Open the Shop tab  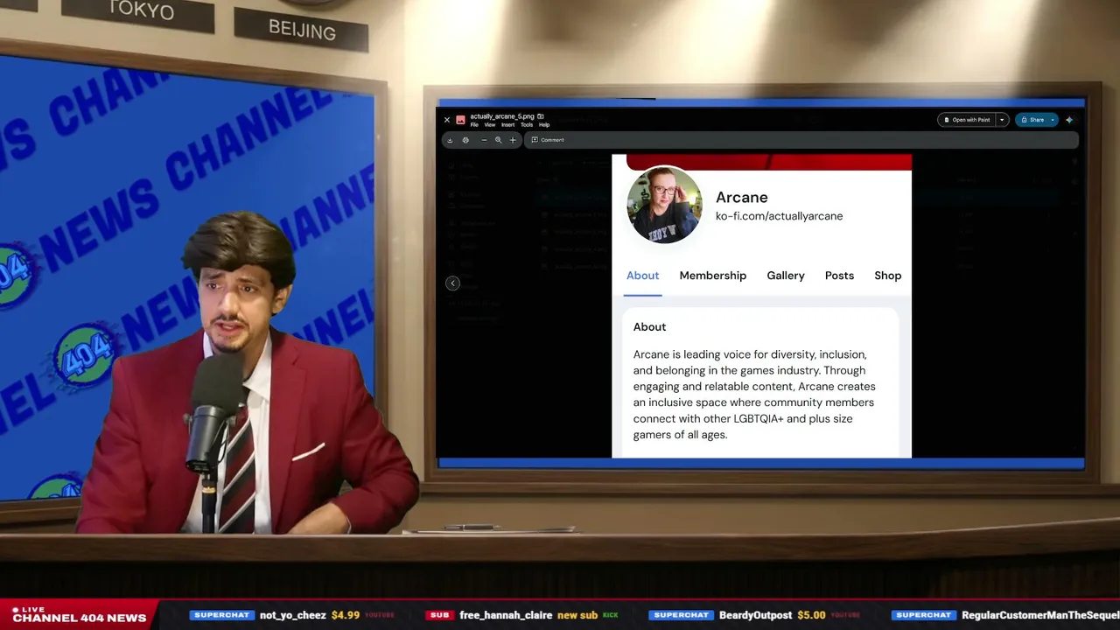point(887,276)
